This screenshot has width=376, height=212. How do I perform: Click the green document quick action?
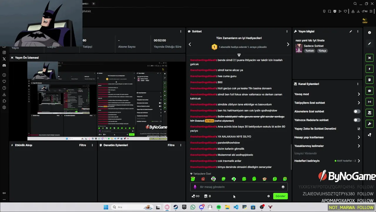370,80
